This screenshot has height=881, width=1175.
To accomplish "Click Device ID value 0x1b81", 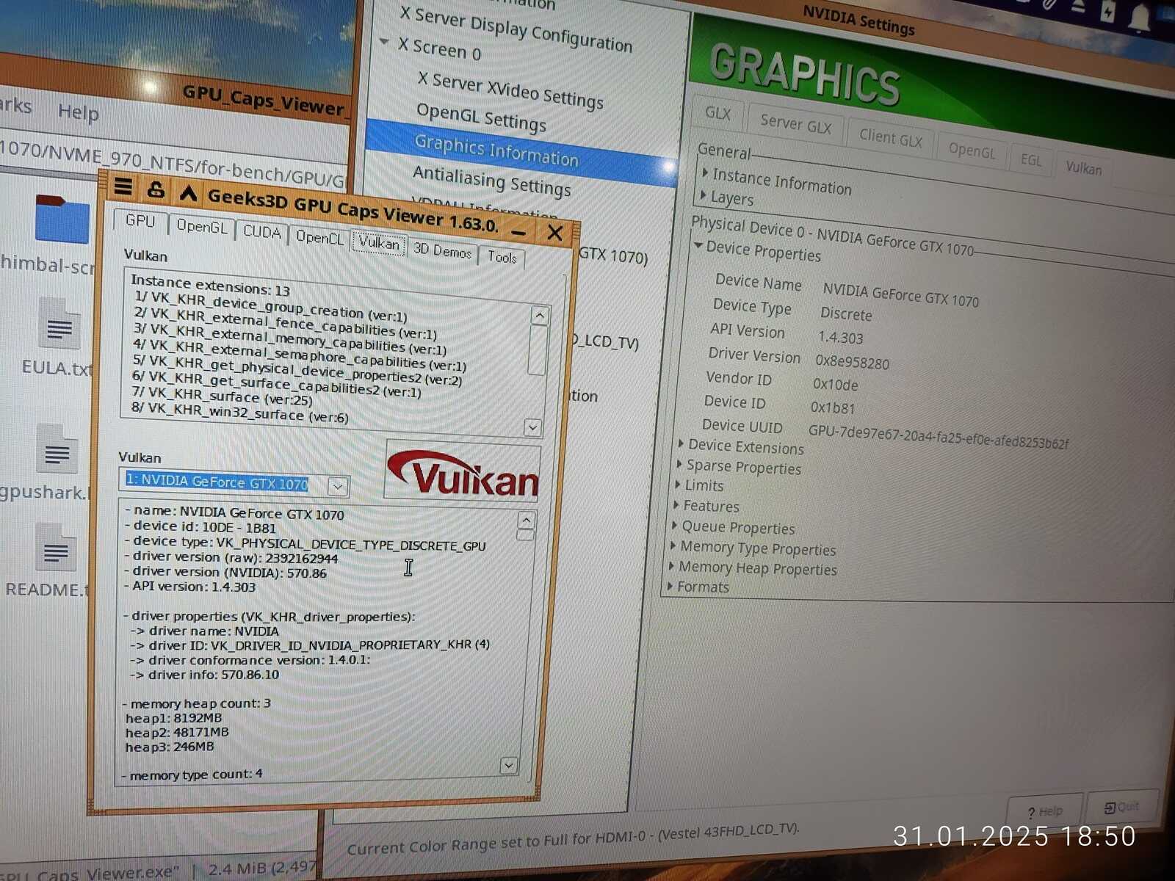I will point(833,407).
